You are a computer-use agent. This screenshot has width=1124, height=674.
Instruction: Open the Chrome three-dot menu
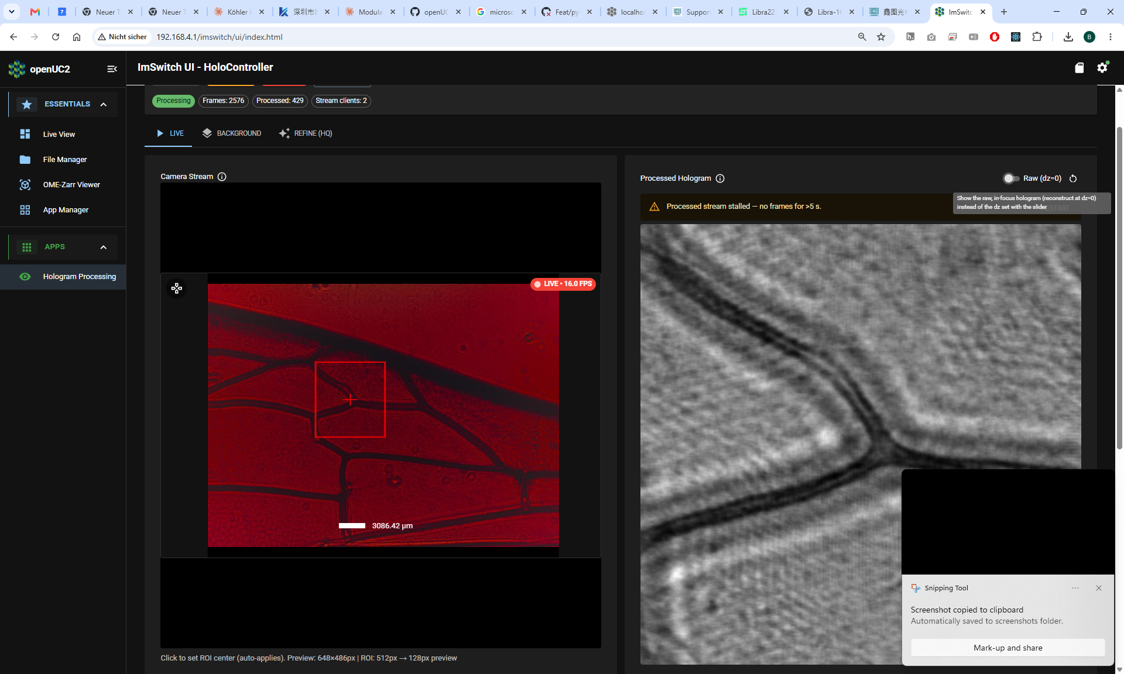(x=1111, y=37)
